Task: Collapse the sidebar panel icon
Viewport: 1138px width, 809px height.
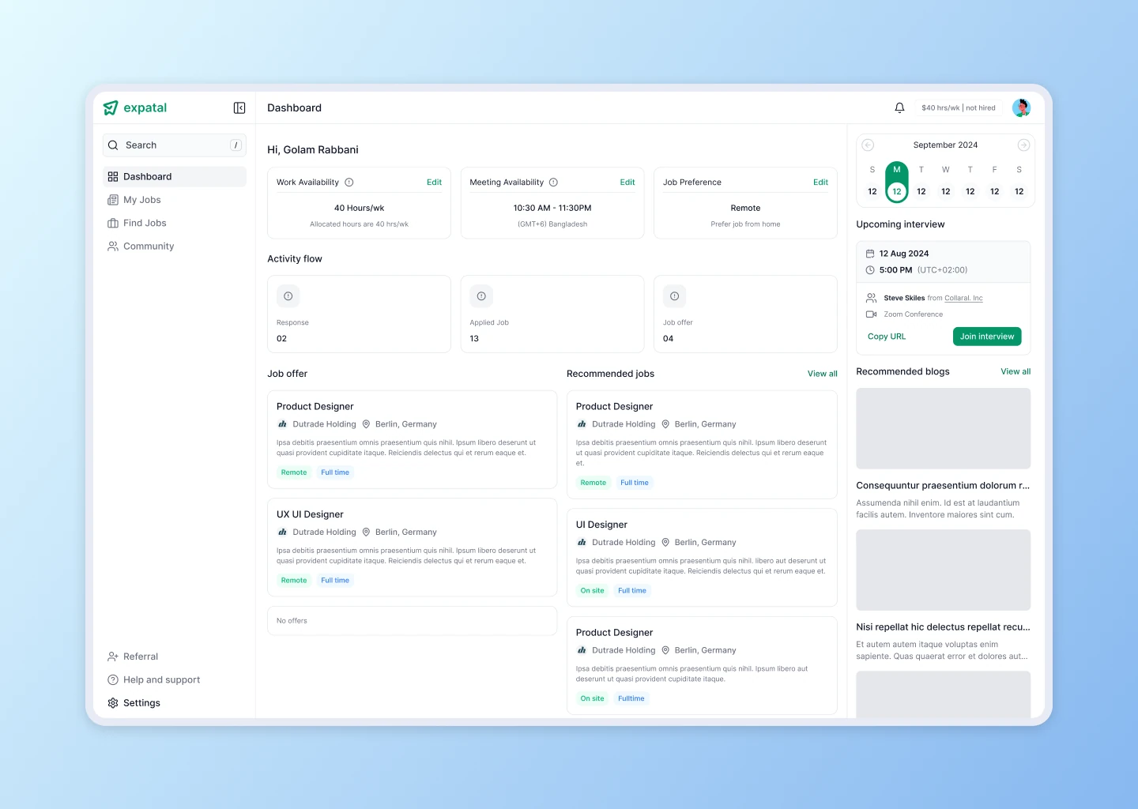Action: (239, 108)
